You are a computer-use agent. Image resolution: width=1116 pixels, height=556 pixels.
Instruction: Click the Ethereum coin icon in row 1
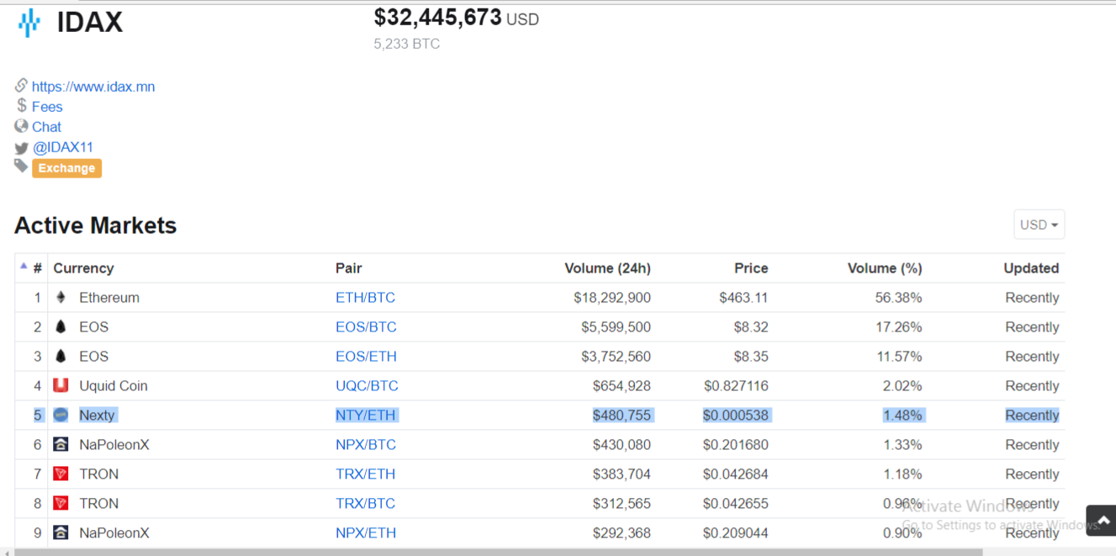(x=61, y=298)
